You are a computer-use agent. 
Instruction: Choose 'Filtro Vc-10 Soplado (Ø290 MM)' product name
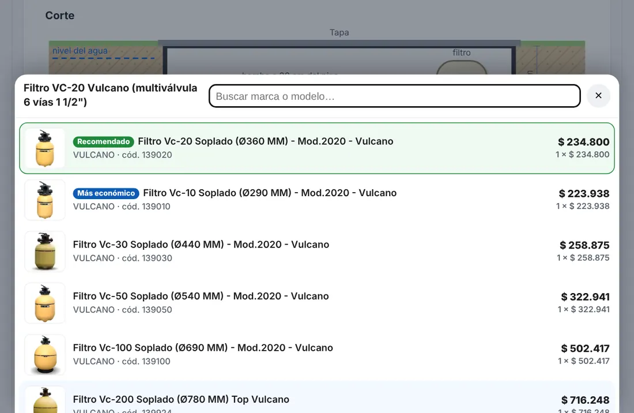[x=270, y=193]
